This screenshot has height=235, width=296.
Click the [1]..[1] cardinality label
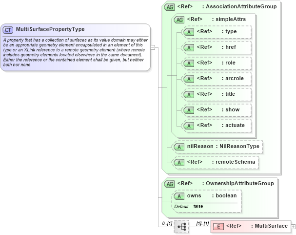coord(202,223)
